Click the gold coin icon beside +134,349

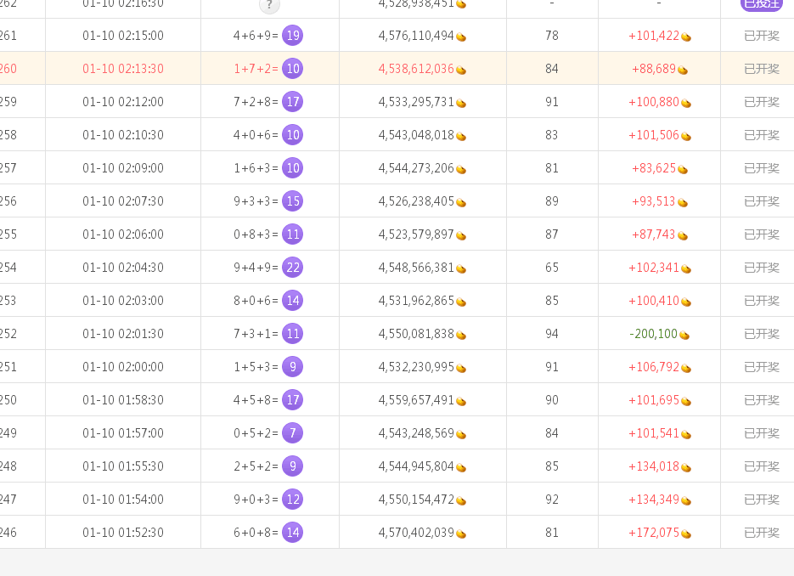(x=685, y=500)
